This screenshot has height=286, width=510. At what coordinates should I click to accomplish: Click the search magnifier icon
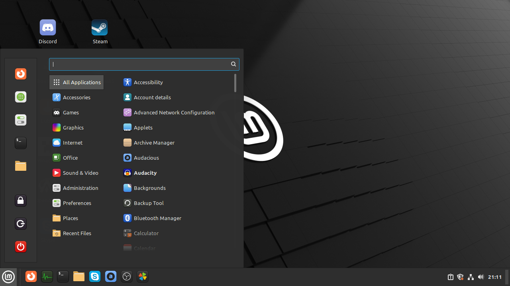233,64
